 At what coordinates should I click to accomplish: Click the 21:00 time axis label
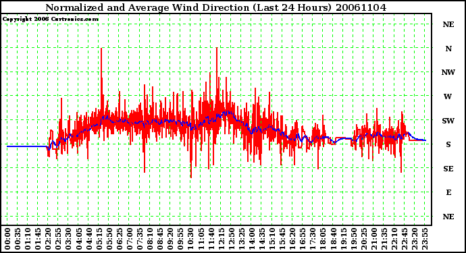[374, 239]
